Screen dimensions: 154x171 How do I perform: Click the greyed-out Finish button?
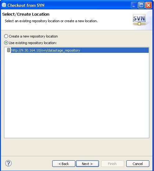point(112,163)
